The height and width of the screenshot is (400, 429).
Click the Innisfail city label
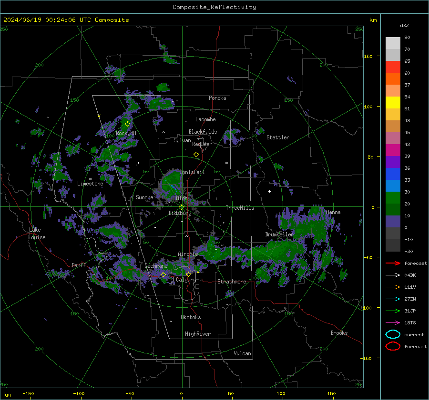[x=193, y=172]
